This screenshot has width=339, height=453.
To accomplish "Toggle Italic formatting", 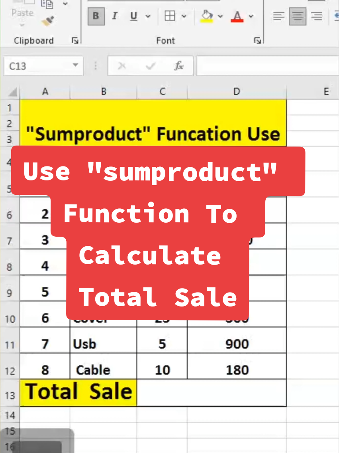I will pos(115,16).
